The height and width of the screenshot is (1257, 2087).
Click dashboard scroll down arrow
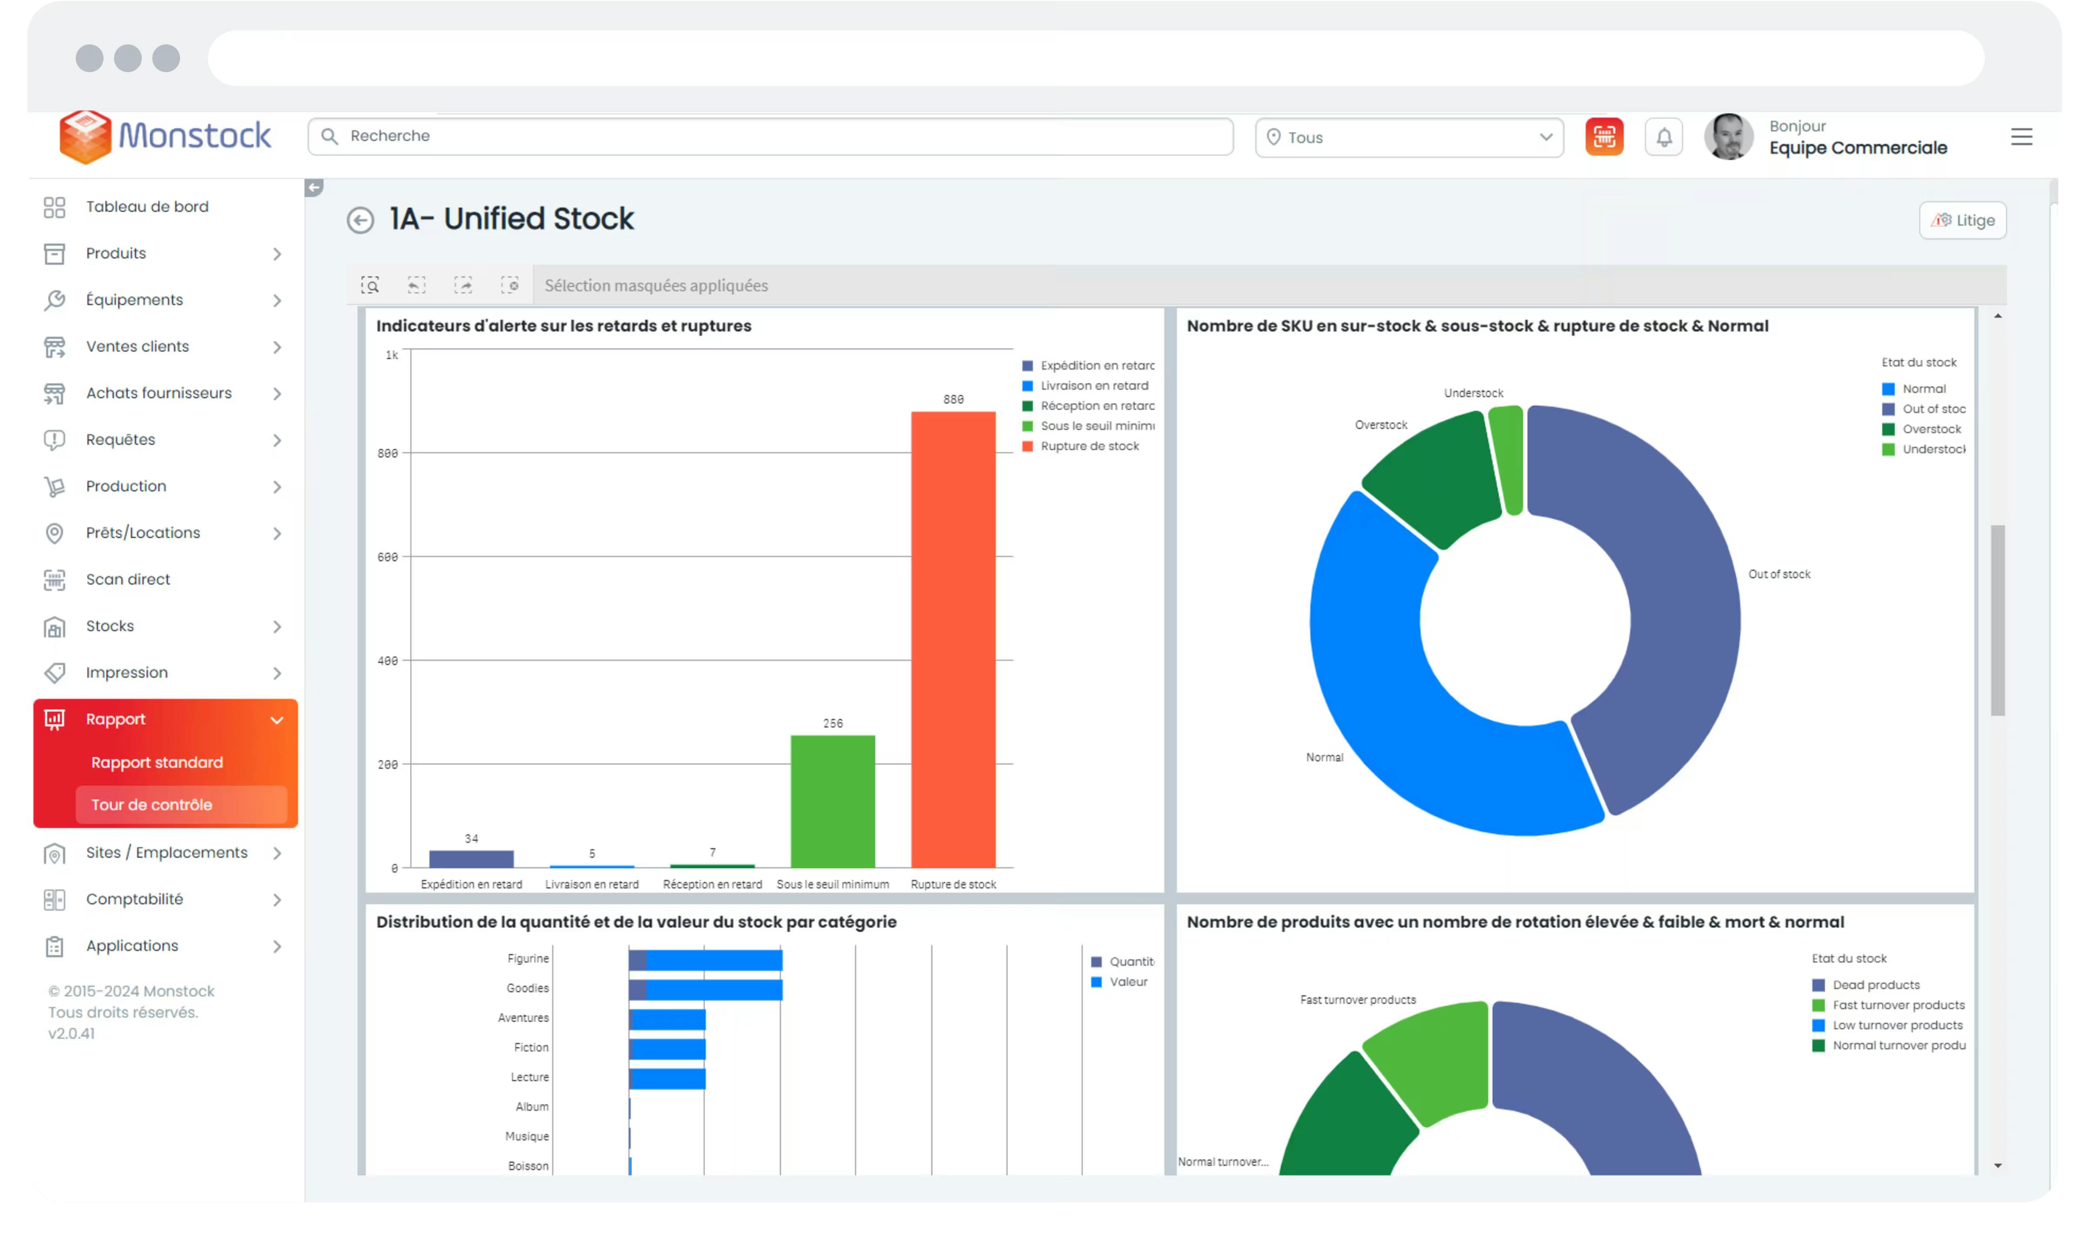click(x=1997, y=1166)
